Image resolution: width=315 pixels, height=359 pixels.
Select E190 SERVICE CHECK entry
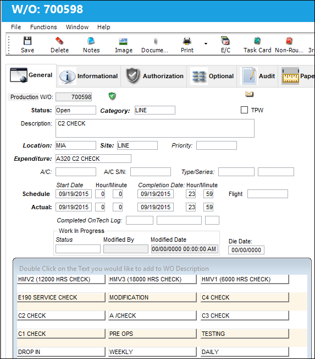coord(61,297)
